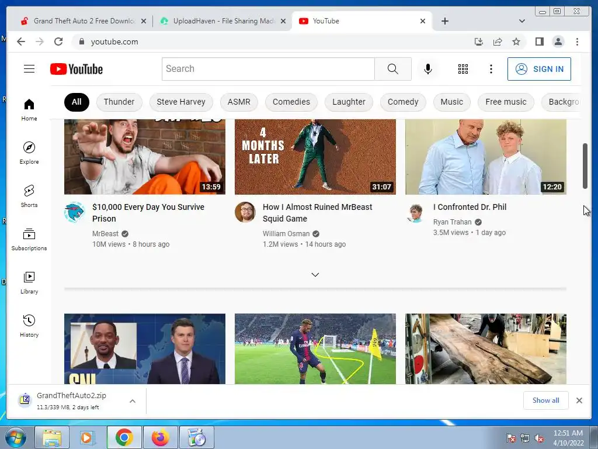Open the William Osman channel avatar

pyautogui.click(x=245, y=212)
